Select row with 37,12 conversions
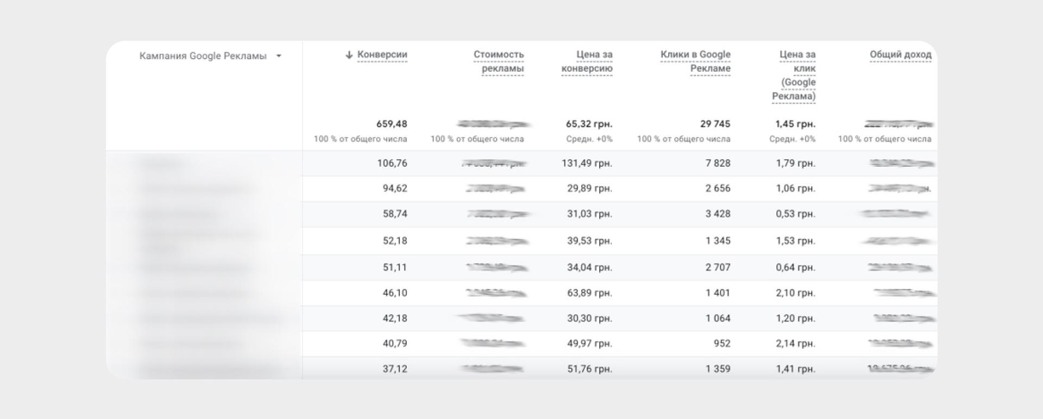Image resolution: width=1043 pixels, height=419 pixels. click(521, 368)
